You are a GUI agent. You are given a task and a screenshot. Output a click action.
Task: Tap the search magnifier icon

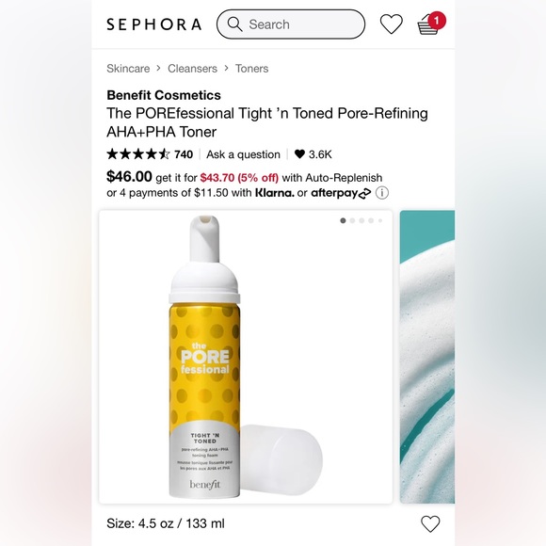click(234, 24)
